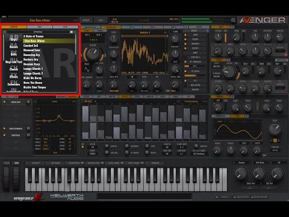Open the AMP velocity curve dropdown
289x217 pixels.
click(x=280, y=51)
